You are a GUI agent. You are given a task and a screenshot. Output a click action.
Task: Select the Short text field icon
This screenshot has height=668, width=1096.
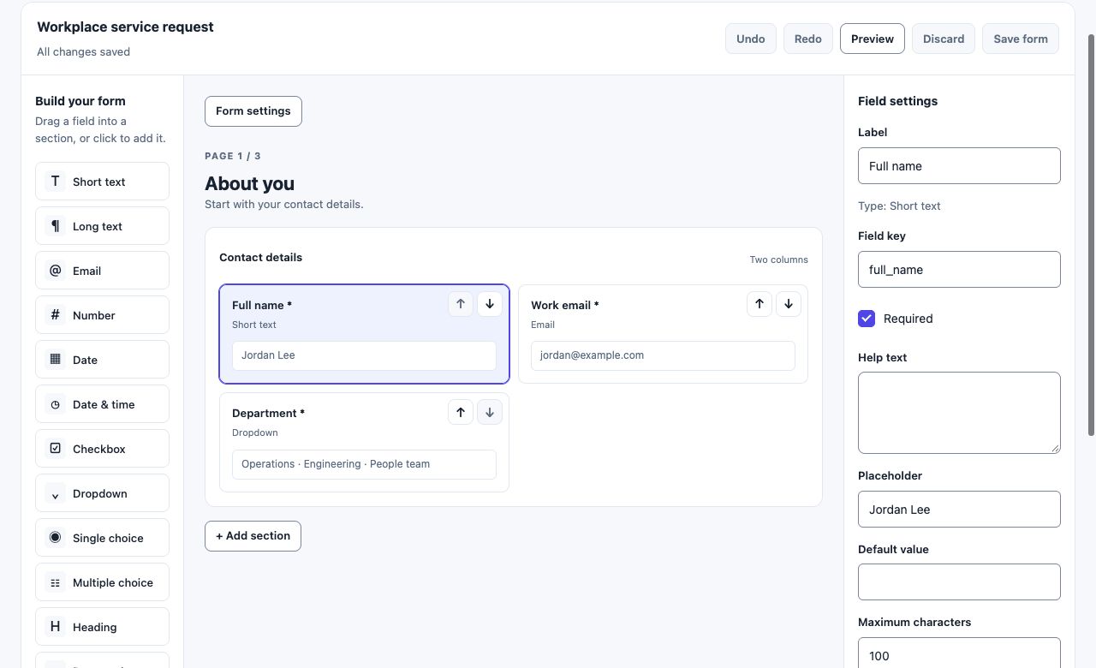click(55, 182)
